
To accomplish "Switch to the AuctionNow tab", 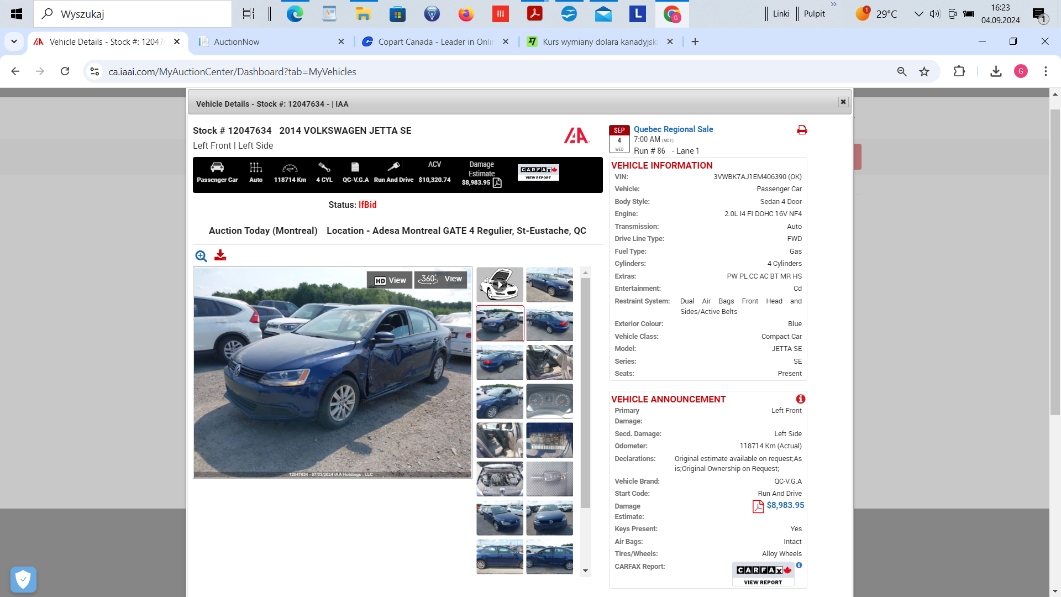I will (x=271, y=41).
